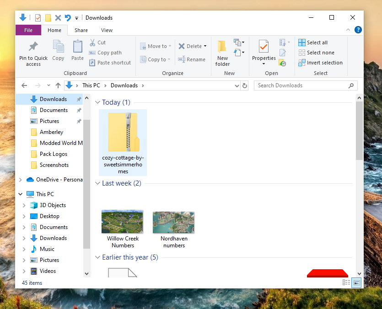Screen dimensions: 382x309
Task: Select the Willow Creek Numbers thumbnail
Action: [x=122, y=222]
